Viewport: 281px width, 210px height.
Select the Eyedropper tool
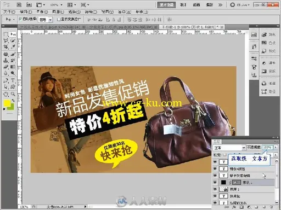pyautogui.click(x=13, y=47)
